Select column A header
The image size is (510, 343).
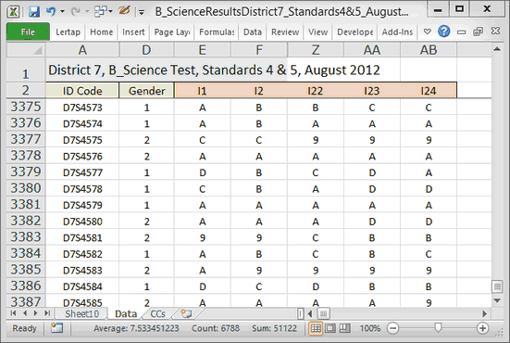(82, 50)
